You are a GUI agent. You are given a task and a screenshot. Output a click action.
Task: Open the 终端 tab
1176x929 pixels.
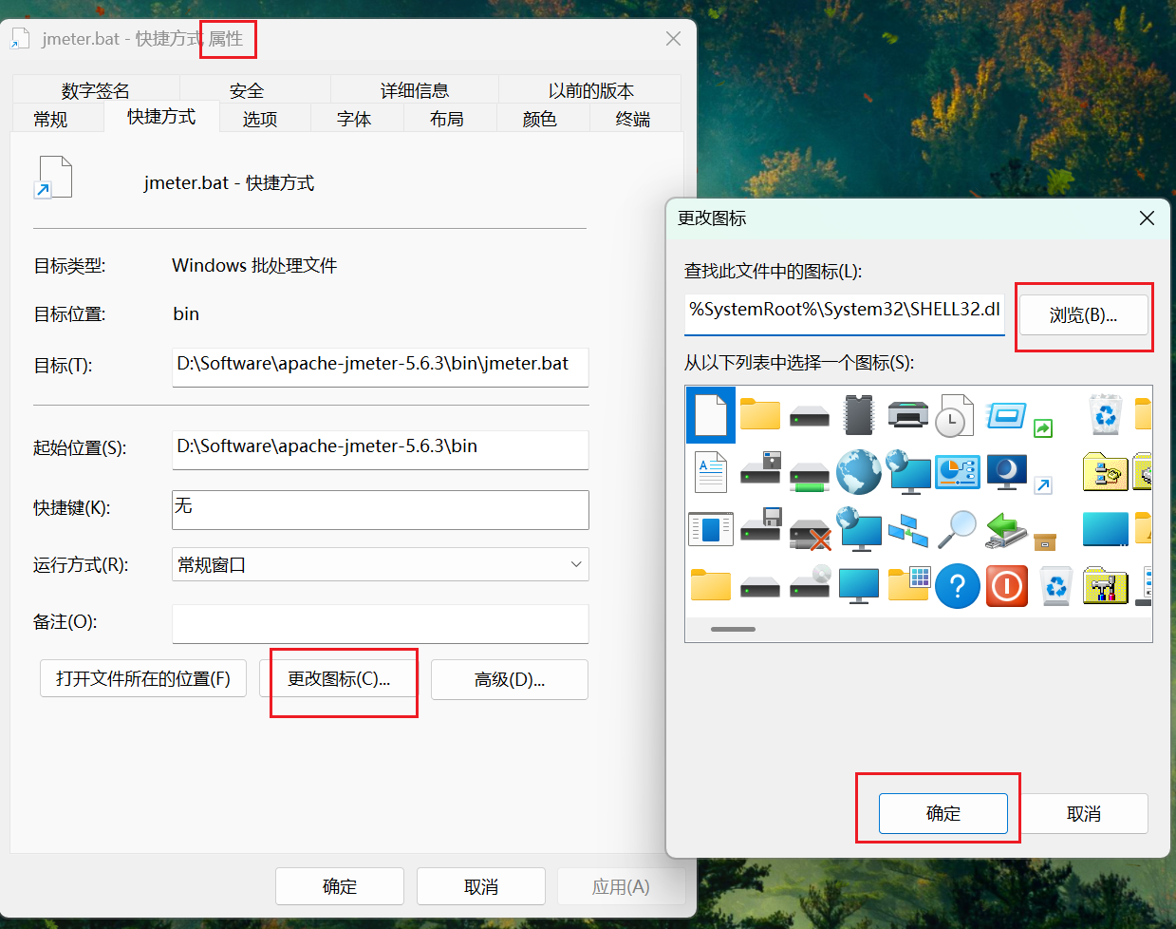pos(633,119)
